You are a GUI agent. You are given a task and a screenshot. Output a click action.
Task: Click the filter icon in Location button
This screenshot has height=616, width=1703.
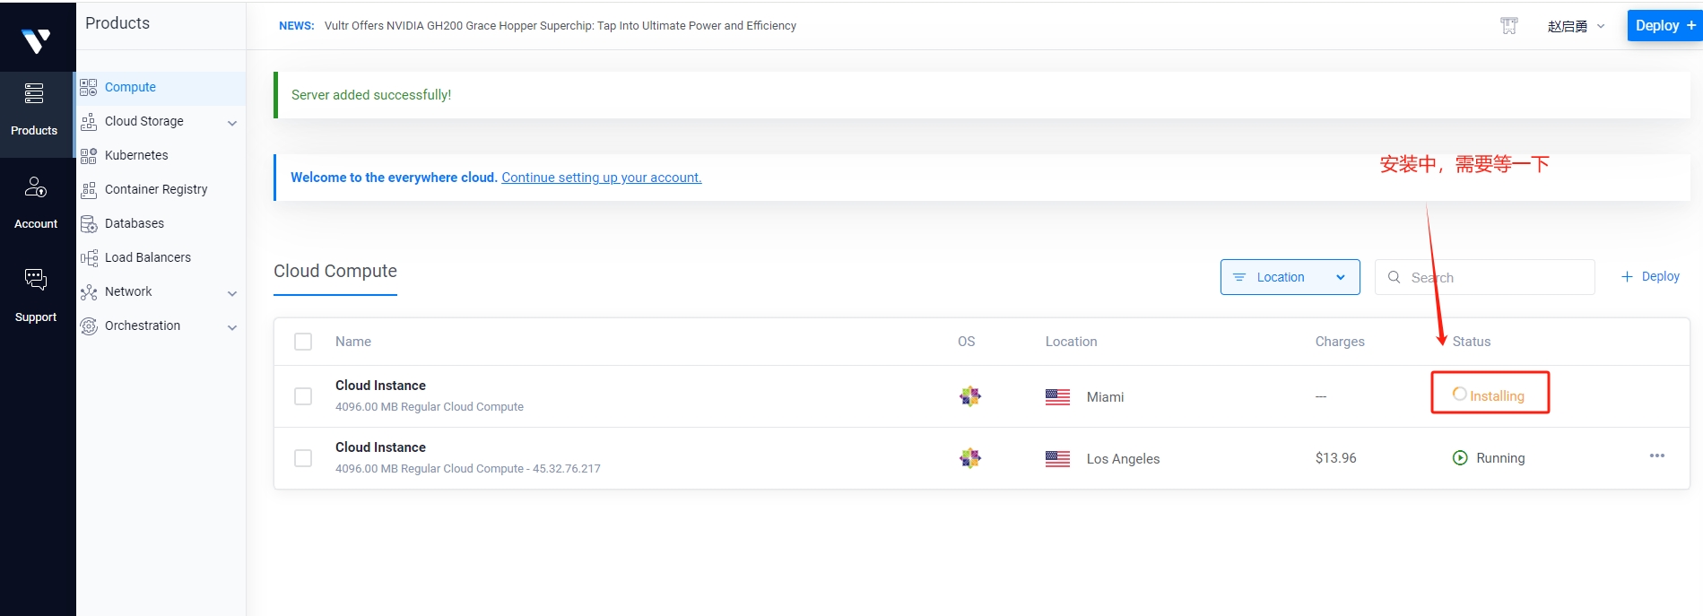(x=1239, y=277)
